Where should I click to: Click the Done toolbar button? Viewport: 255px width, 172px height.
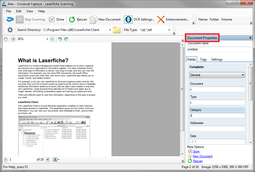(57, 19)
